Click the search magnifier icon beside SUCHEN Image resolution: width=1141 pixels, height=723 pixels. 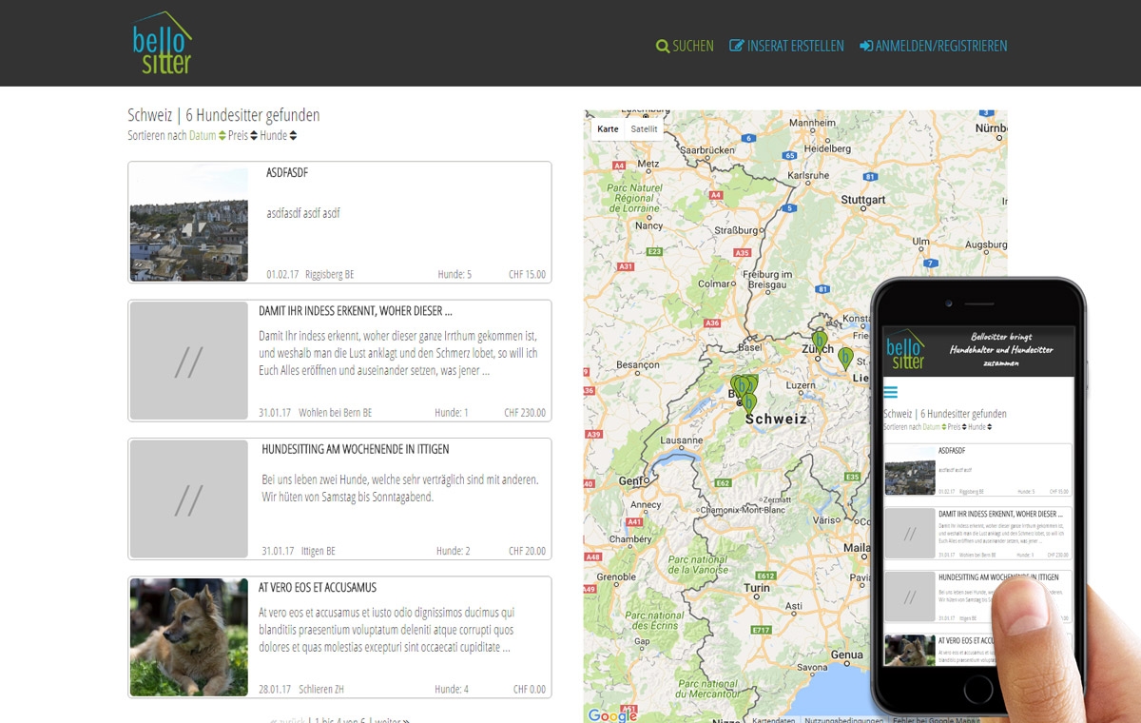click(x=663, y=46)
